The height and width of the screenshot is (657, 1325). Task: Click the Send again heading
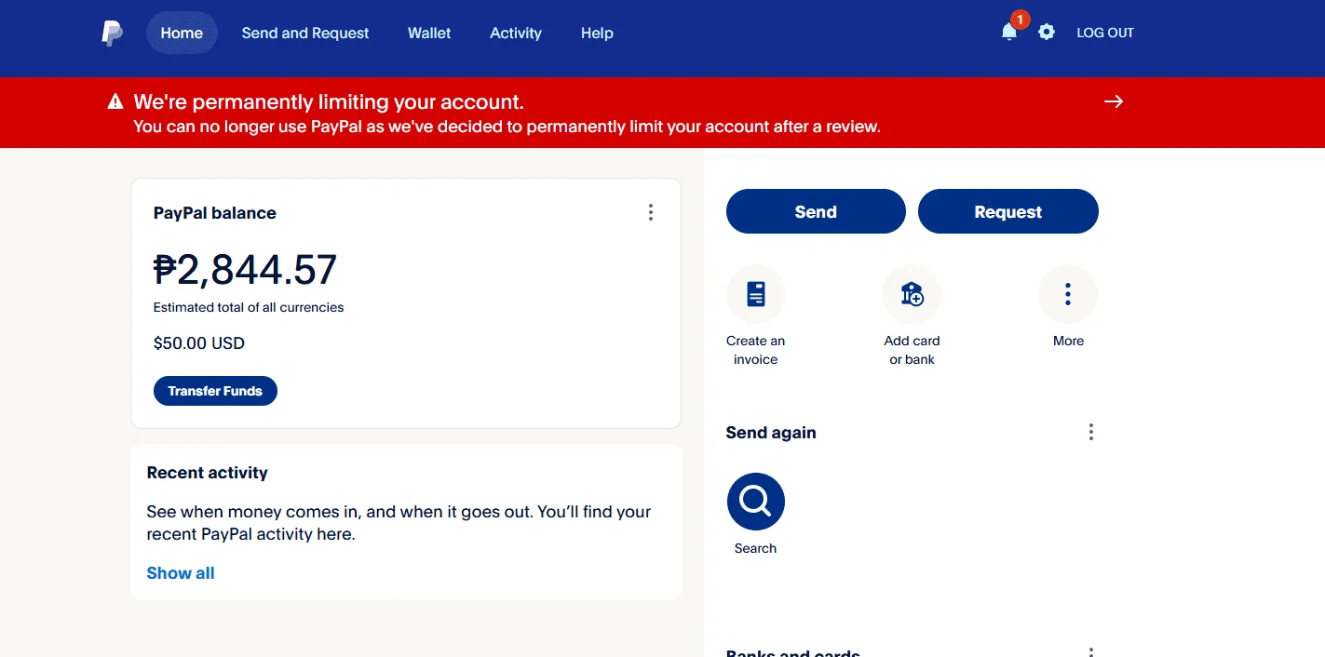click(x=771, y=433)
